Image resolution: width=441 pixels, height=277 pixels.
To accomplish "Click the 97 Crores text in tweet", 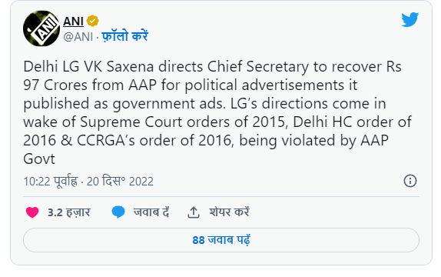I will [x=55, y=85].
